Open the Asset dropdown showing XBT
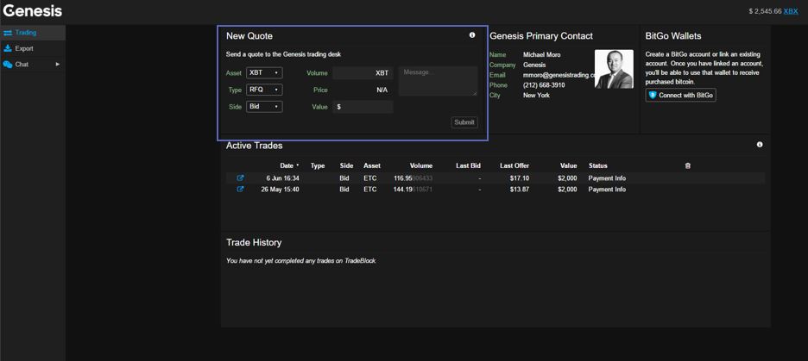The width and height of the screenshot is (808, 361). pyautogui.click(x=264, y=73)
